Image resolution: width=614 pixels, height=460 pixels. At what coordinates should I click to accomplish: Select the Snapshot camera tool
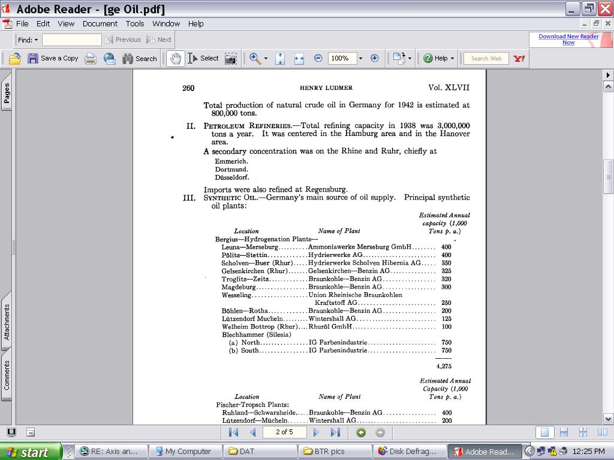coord(231,59)
